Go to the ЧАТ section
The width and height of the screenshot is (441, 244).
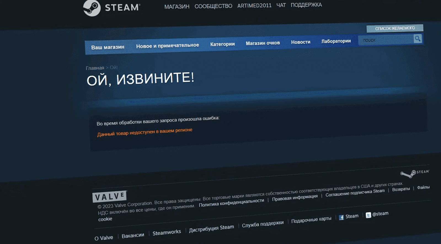coord(281,5)
